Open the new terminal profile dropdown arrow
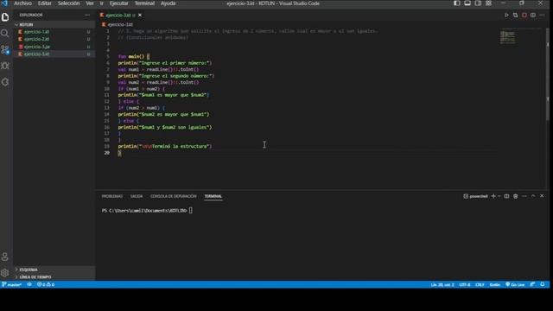553x311 pixels. 499,196
